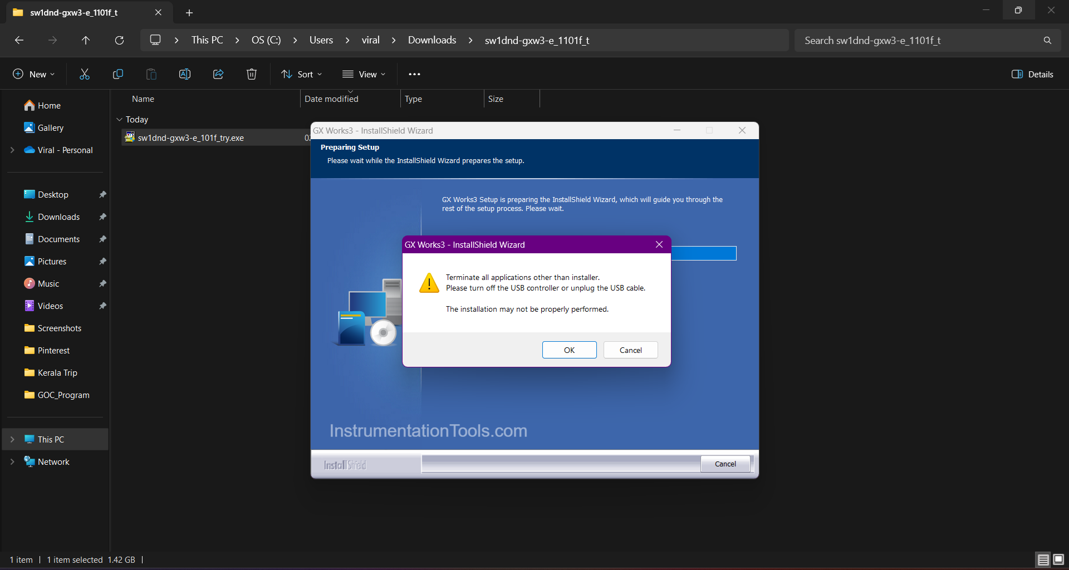The height and width of the screenshot is (570, 1069).
Task: Close the sw1dnd-gxw3-e_1101f_t tab
Action: click(158, 12)
